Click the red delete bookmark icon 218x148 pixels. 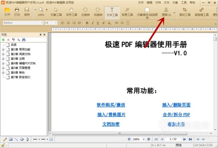(x=8, y=40)
